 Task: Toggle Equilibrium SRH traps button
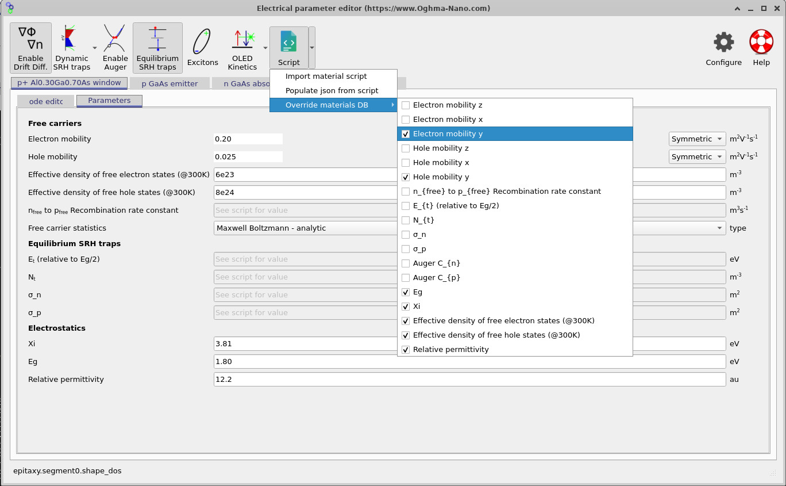pyautogui.click(x=157, y=48)
